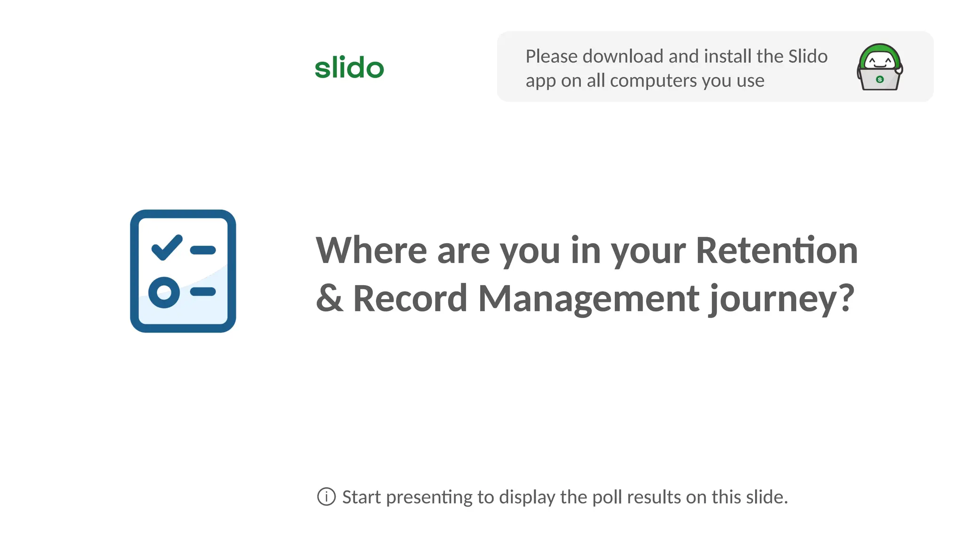Screen dimensions: 964x542
Task: Click the word Slido in the banner
Action: [x=808, y=56]
